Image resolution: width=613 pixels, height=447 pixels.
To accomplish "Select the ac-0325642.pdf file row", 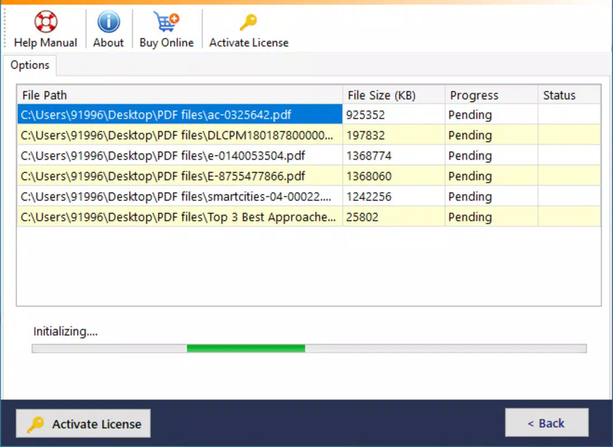I will [x=309, y=115].
